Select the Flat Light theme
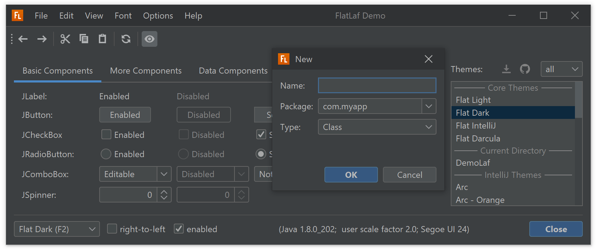596x250 pixels. (513, 100)
